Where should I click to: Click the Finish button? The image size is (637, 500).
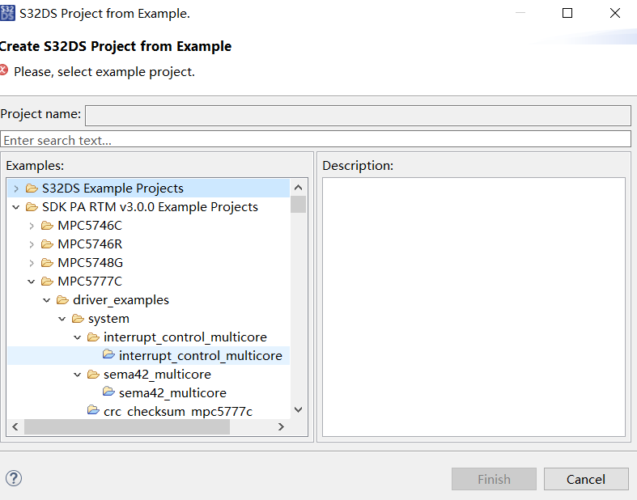(x=494, y=479)
